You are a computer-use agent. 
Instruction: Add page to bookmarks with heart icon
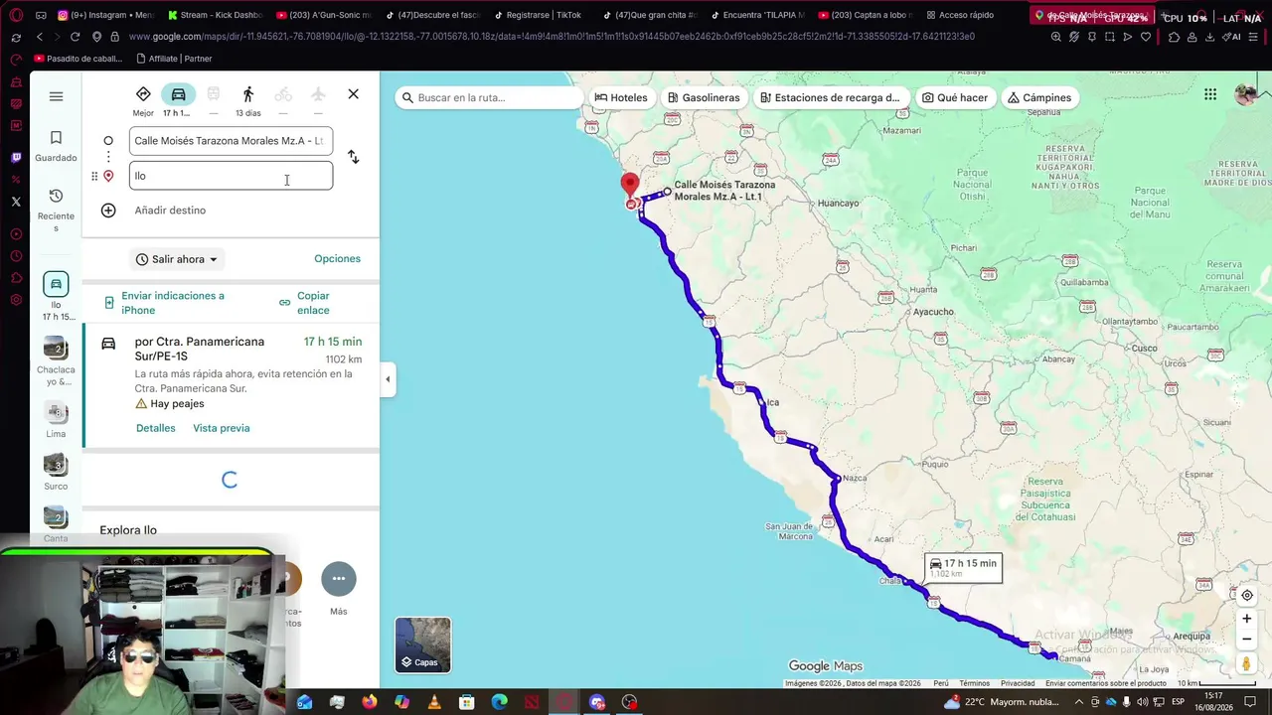click(1146, 37)
